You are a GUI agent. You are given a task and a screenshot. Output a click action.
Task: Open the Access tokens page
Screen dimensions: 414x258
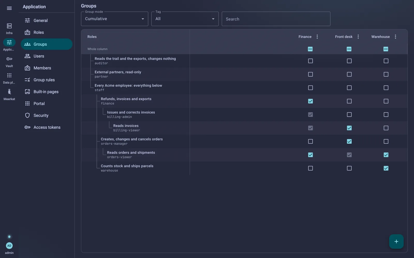(47, 127)
